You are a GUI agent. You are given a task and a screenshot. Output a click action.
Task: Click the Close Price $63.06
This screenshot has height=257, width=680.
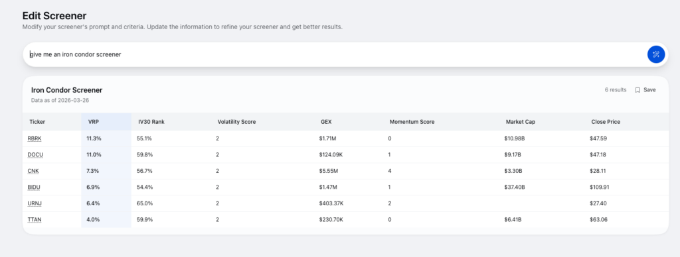(598, 220)
